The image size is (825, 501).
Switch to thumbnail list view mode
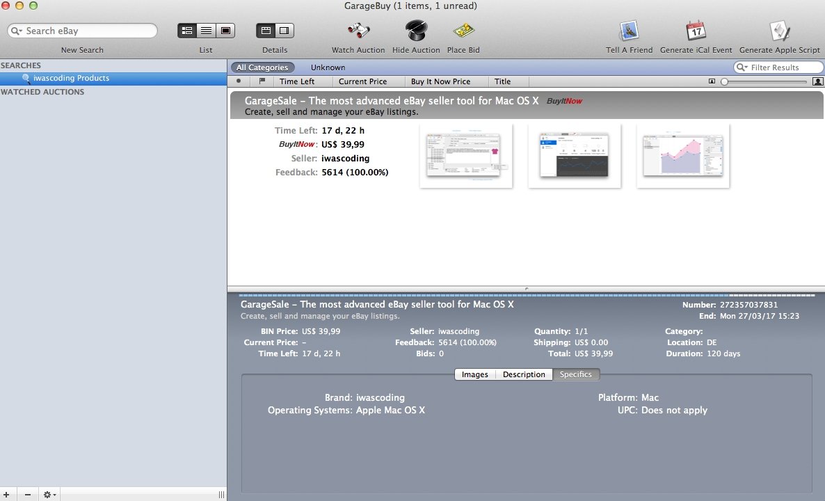[187, 31]
